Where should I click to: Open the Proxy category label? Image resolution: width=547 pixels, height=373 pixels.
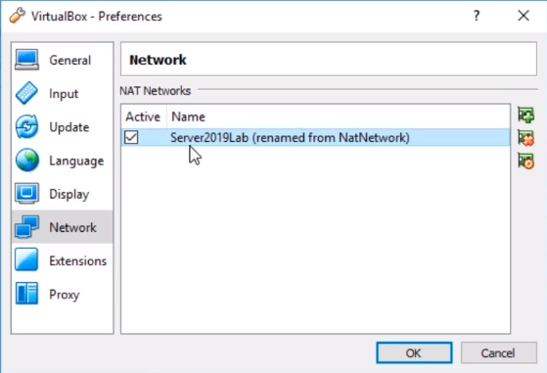[x=65, y=295]
